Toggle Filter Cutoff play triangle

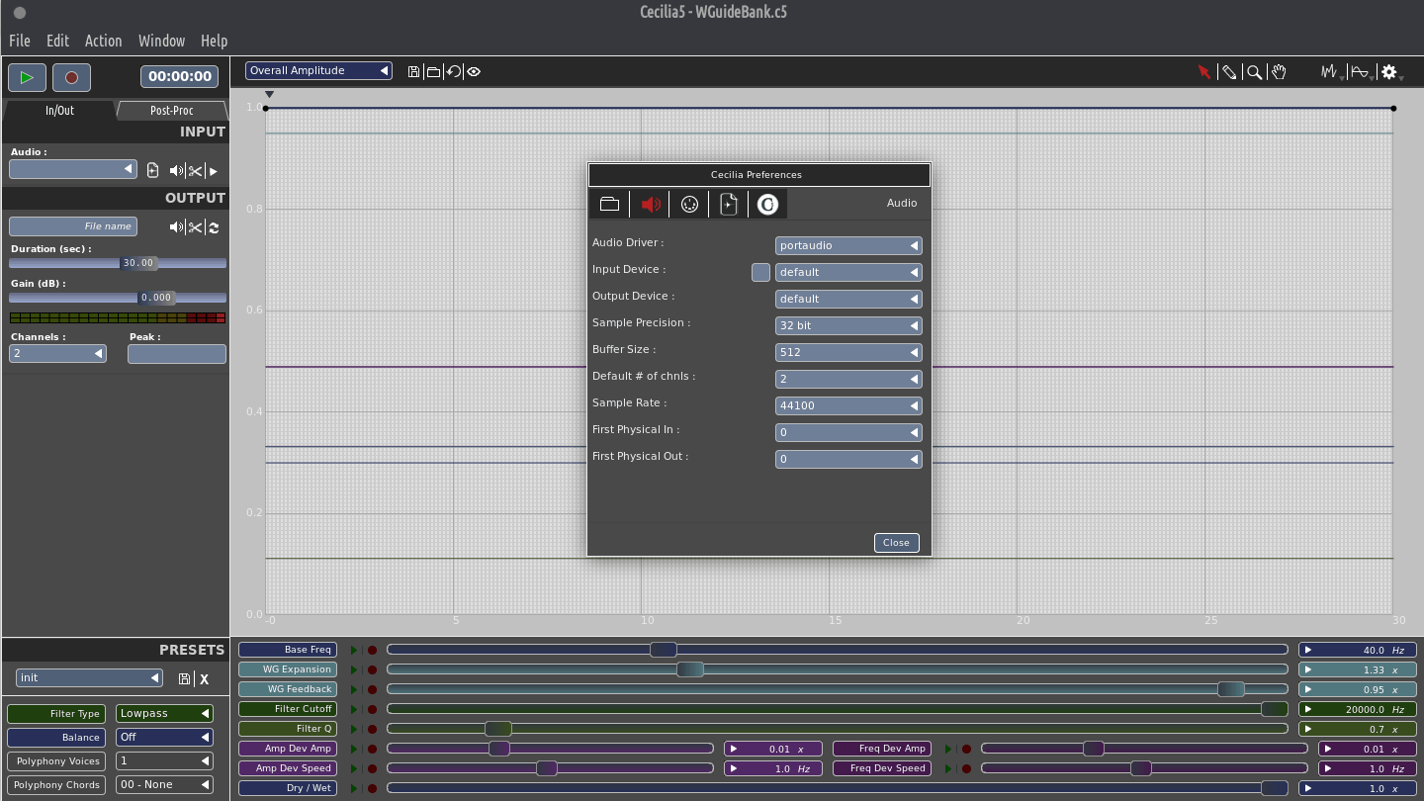coord(354,709)
